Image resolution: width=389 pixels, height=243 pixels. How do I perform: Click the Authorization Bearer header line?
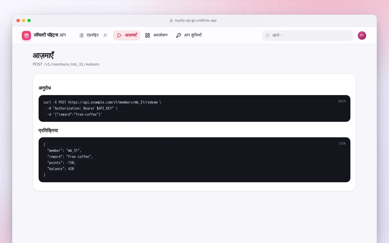click(82, 108)
